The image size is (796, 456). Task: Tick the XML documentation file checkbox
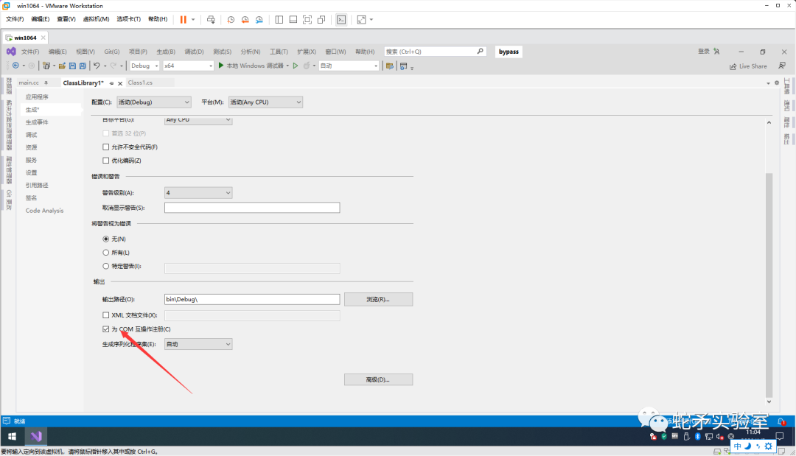(x=105, y=315)
